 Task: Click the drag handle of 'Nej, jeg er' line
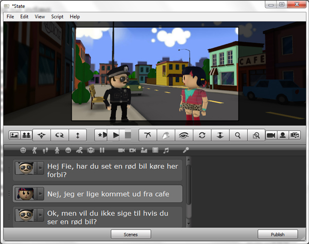(9, 194)
